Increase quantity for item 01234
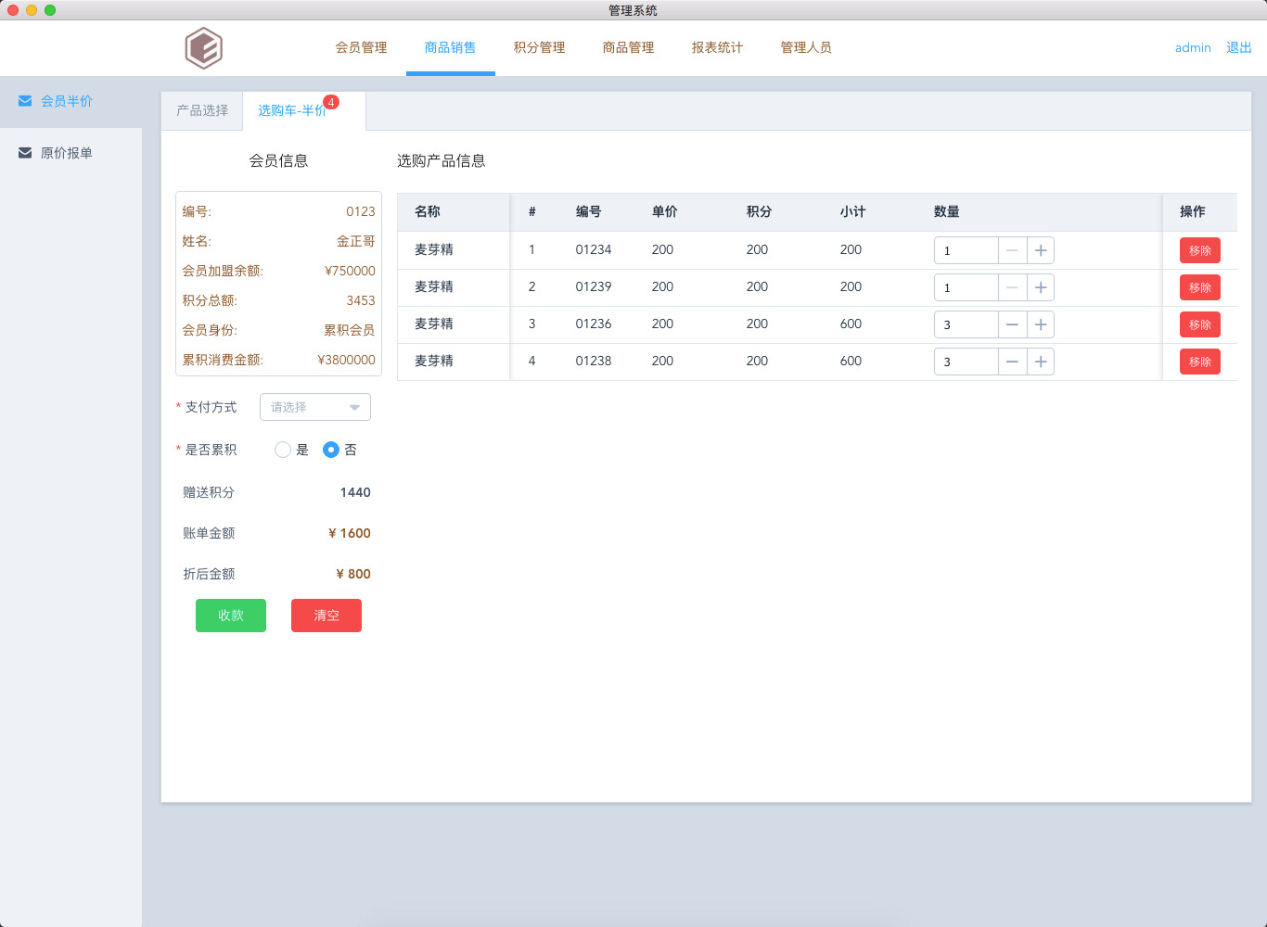The image size is (1267, 927). [x=1041, y=250]
